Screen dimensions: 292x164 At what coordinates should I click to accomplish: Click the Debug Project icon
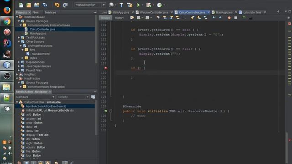click(149, 5)
